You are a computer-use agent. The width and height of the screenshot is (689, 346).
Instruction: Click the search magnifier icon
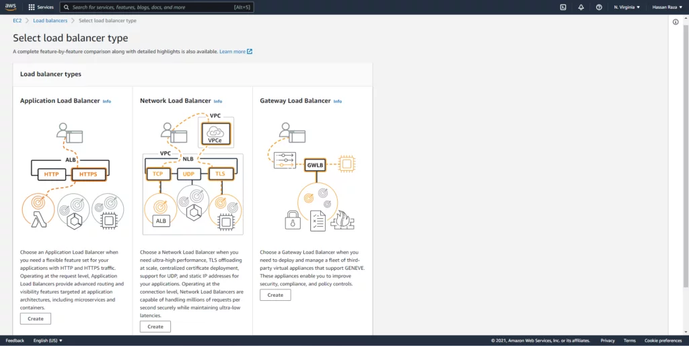pos(67,7)
